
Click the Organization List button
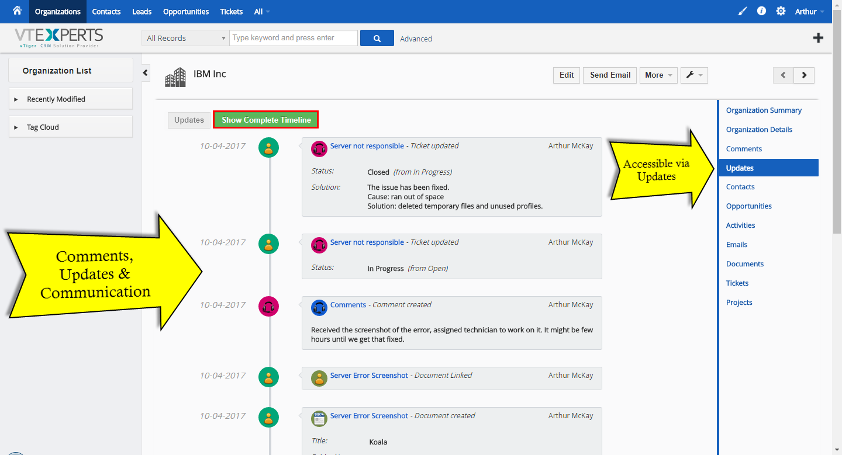pos(71,70)
